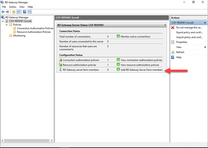Click the Refresh icon in Actions pane
This screenshot has height=148, width=208.
tap(173, 52)
